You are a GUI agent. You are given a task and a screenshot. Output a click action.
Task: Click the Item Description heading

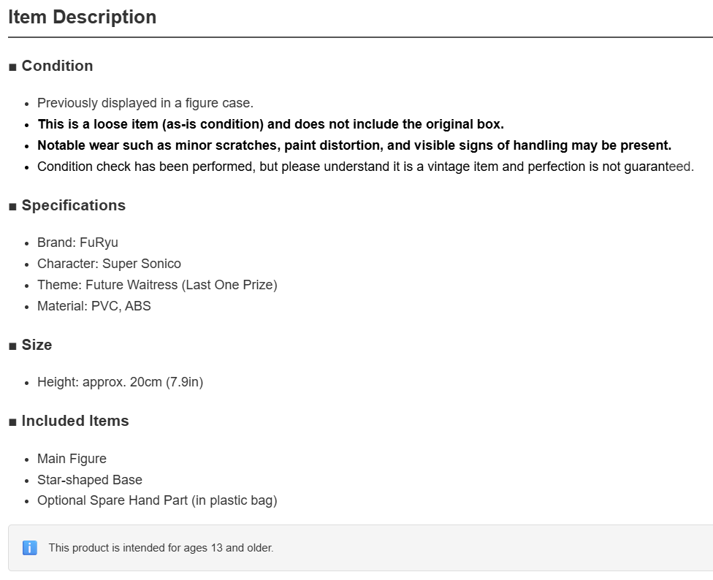pyautogui.click(x=83, y=18)
